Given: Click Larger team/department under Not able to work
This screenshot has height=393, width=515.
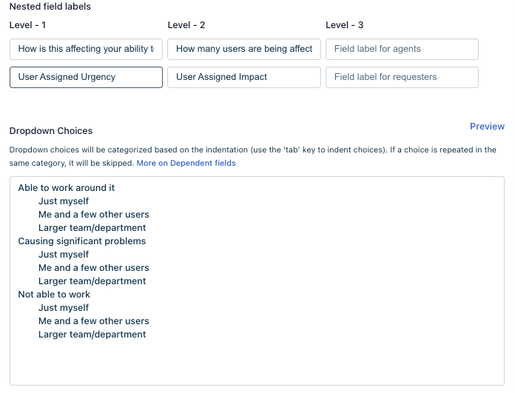Looking at the screenshot, I should tap(92, 335).
